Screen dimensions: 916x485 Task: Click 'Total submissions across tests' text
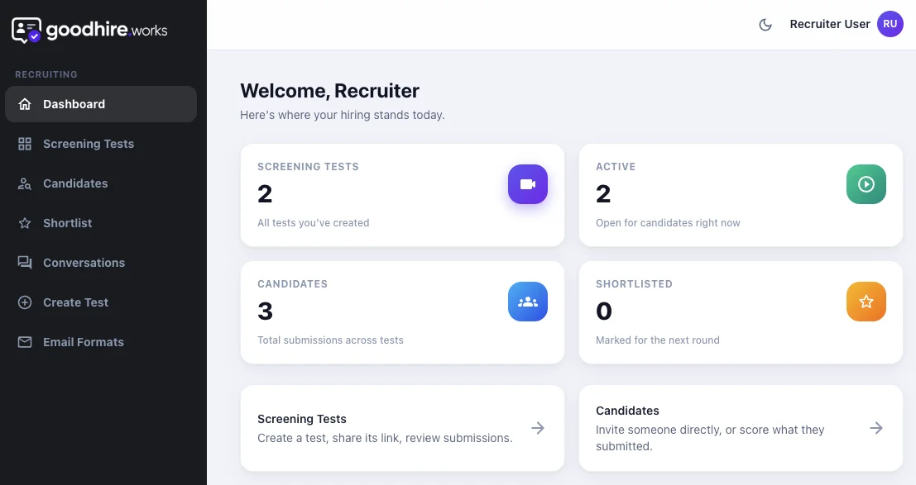tap(331, 340)
